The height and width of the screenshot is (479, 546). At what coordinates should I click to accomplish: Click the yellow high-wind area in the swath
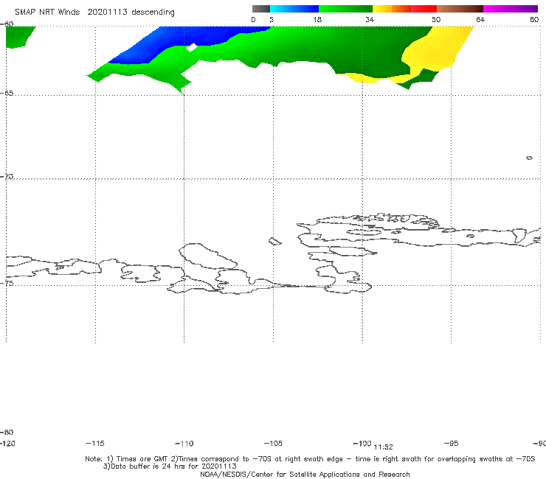click(x=435, y=50)
